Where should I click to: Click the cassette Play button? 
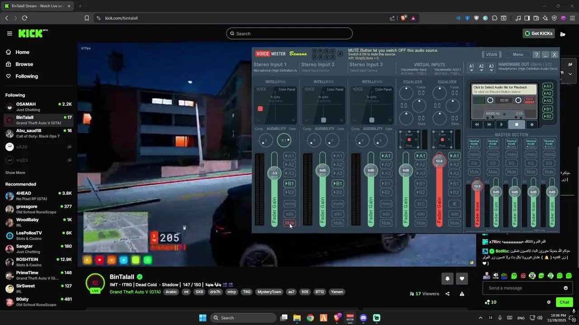point(501,125)
